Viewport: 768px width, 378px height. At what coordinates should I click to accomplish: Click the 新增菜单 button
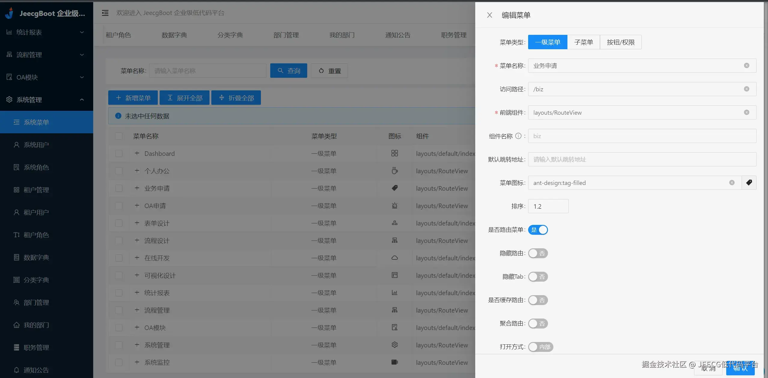tap(133, 98)
